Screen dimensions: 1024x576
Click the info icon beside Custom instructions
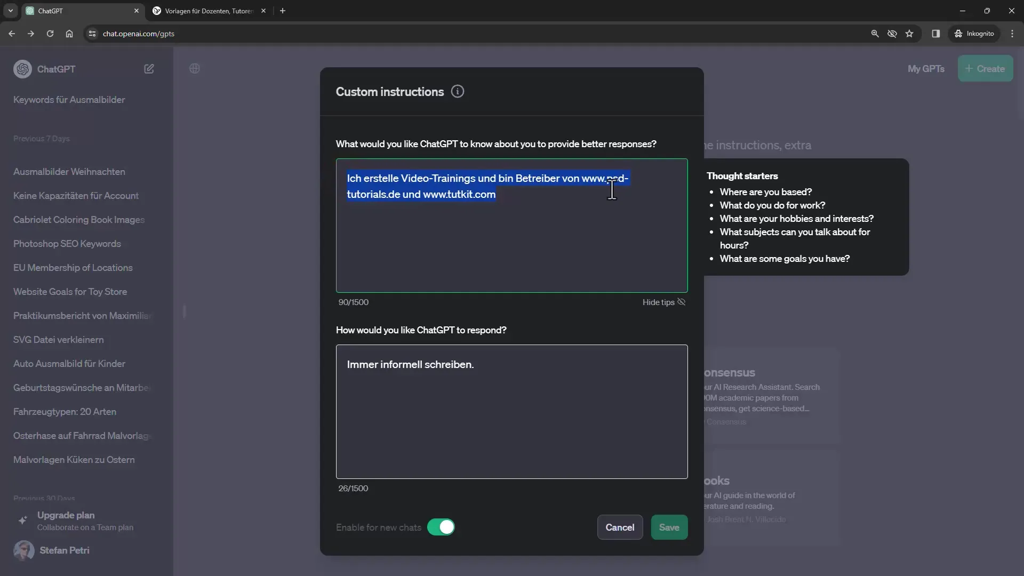point(458,92)
